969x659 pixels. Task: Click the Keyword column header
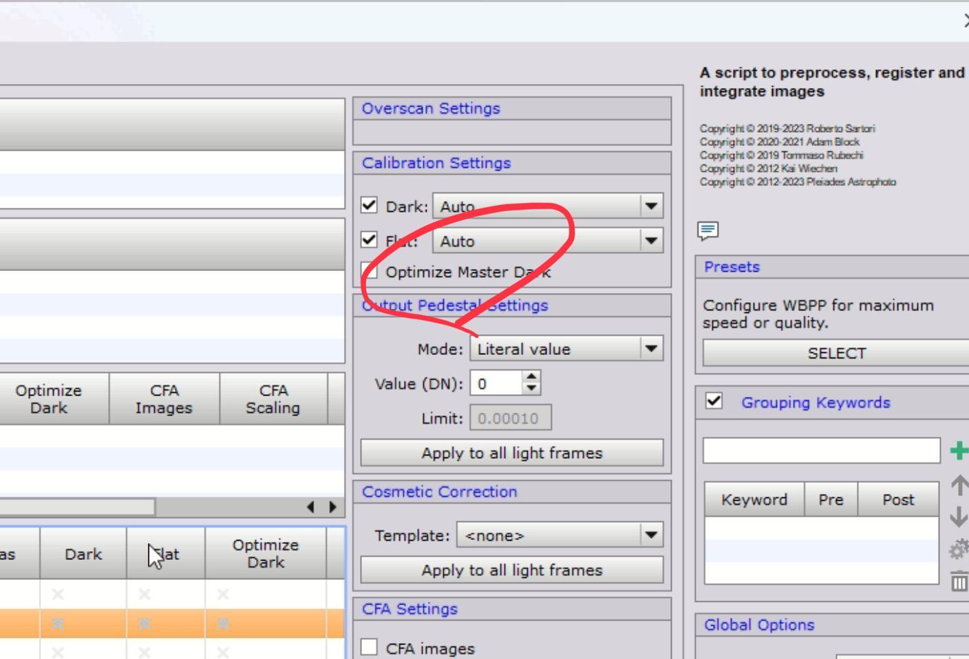point(754,499)
